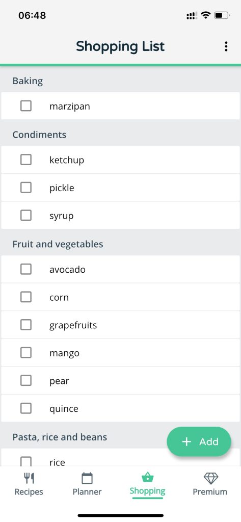Tap the Fruit and vegetables section header

coord(58,244)
